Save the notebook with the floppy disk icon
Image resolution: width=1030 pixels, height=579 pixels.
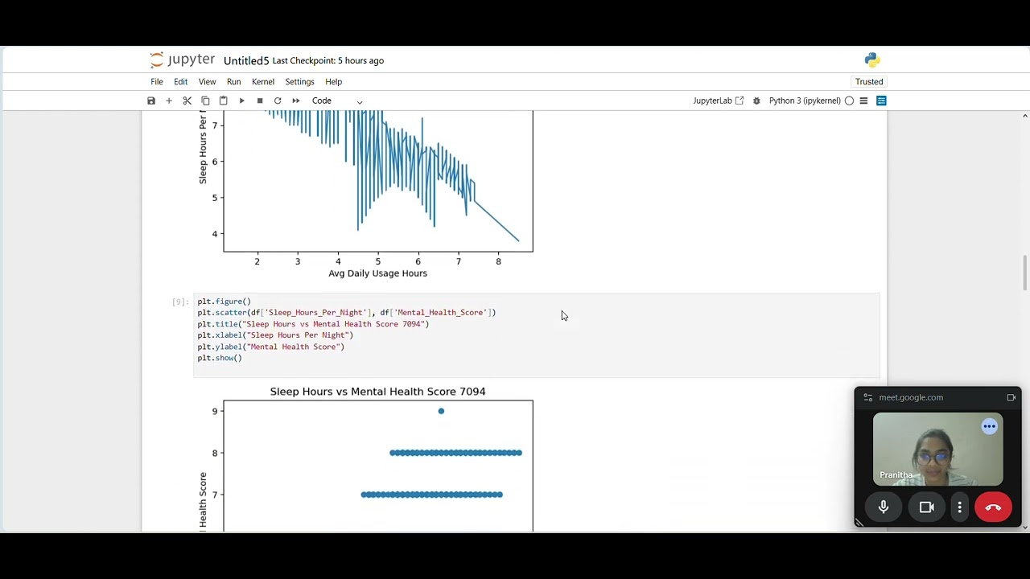(x=151, y=101)
